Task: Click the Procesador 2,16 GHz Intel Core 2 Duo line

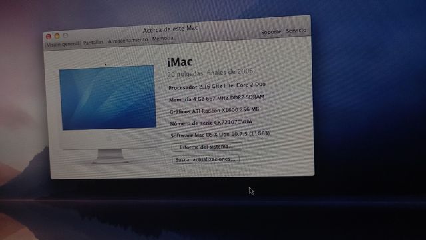Action: (x=217, y=86)
